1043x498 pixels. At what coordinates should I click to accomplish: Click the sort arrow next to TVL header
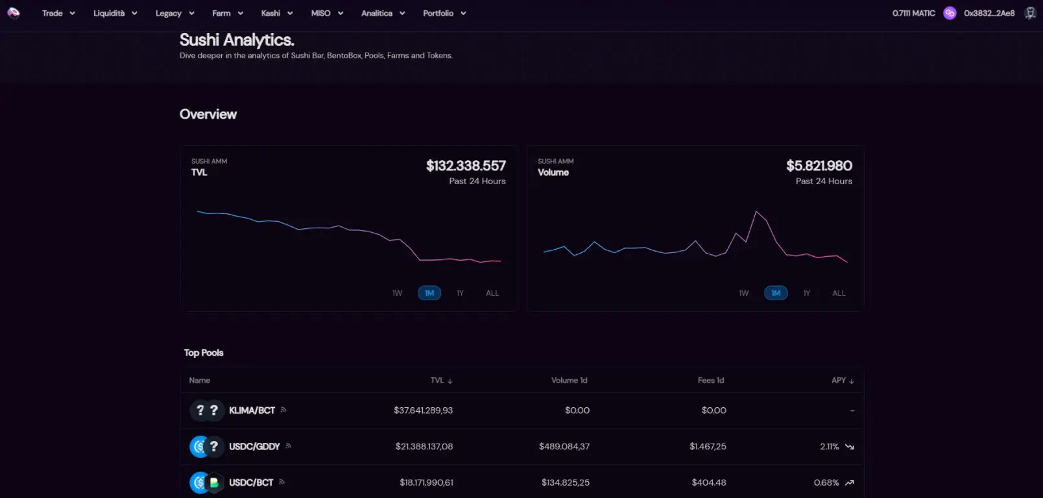pyautogui.click(x=450, y=381)
